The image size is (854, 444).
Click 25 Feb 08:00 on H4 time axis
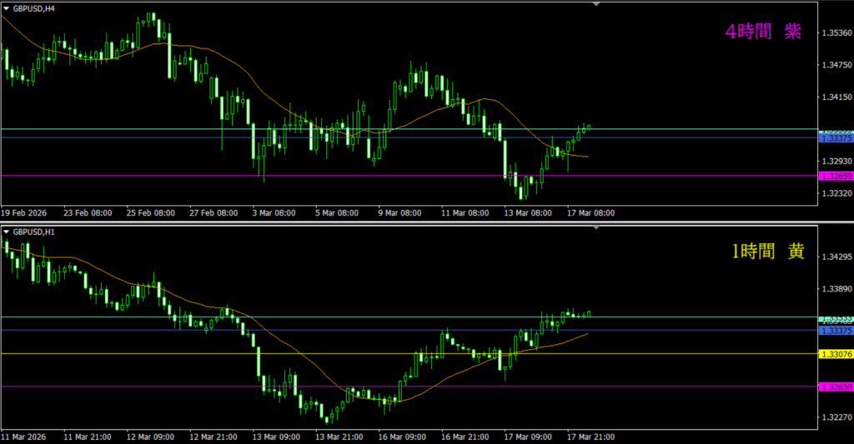pyautogui.click(x=150, y=212)
